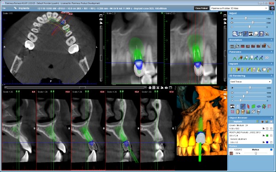276x172 pixels.
Task: Click the color palette grid rendering icon
Action: [x=248, y=111]
